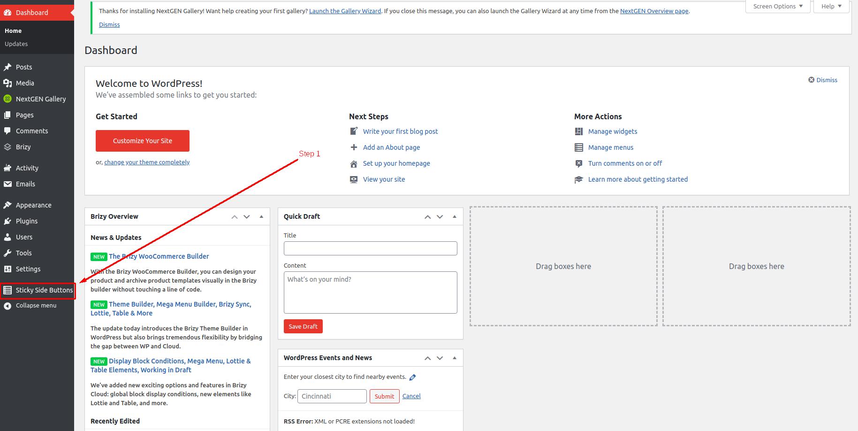This screenshot has width=858, height=431.
Task: Open Manage widgets link
Action: pyautogui.click(x=613, y=131)
